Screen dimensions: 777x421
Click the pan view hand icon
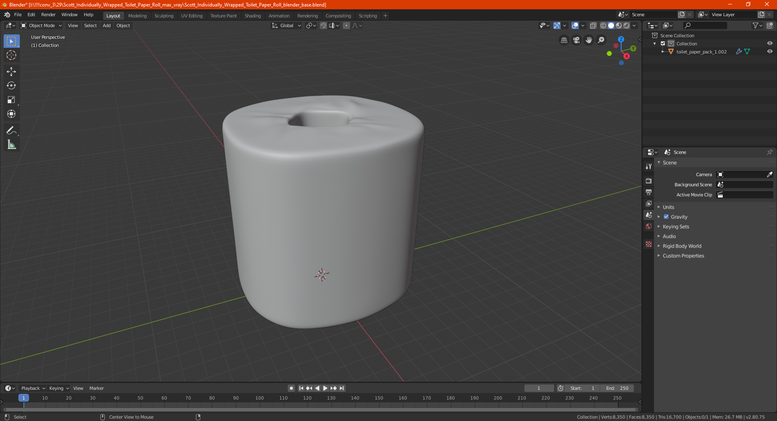(x=589, y=40)
